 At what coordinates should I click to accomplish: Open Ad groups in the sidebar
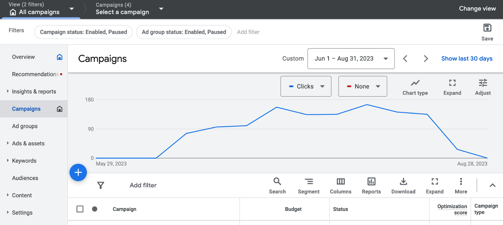click(25, 126)
